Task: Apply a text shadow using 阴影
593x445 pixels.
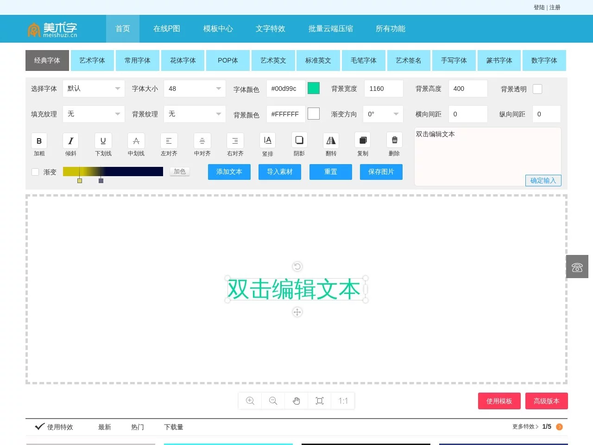Action: (x=299, y=144)
